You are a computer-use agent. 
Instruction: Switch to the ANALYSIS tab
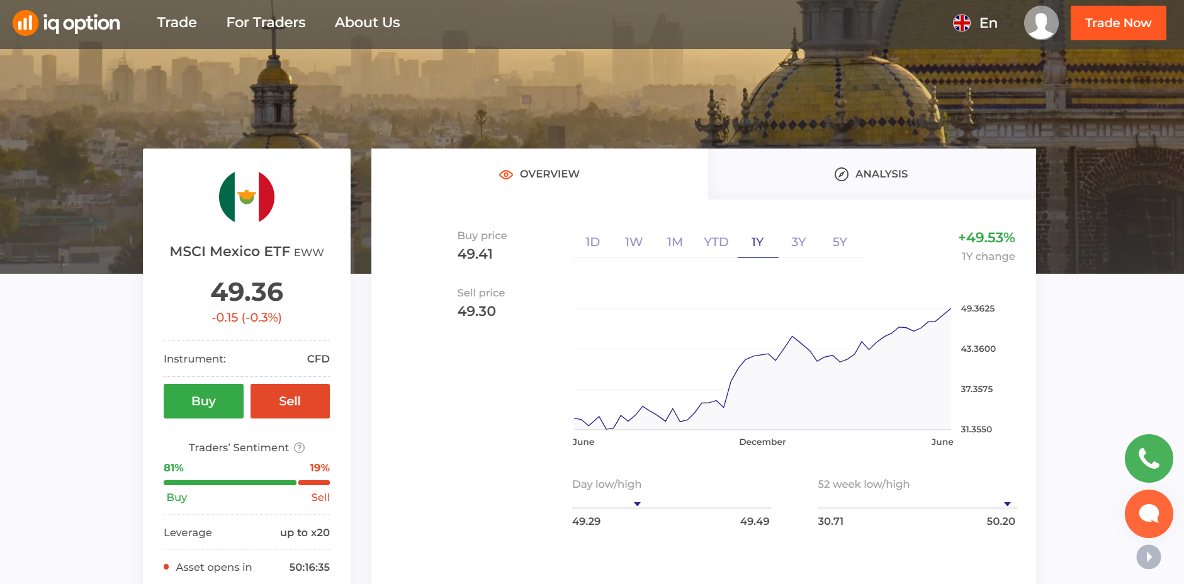point(872,174)
